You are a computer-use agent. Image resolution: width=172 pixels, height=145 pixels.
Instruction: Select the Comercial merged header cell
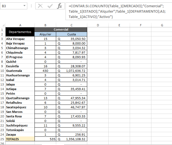pyautogui.click(x=61, y=29)
